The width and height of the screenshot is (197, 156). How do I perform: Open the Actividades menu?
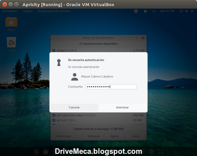click(x=10, y=11)
